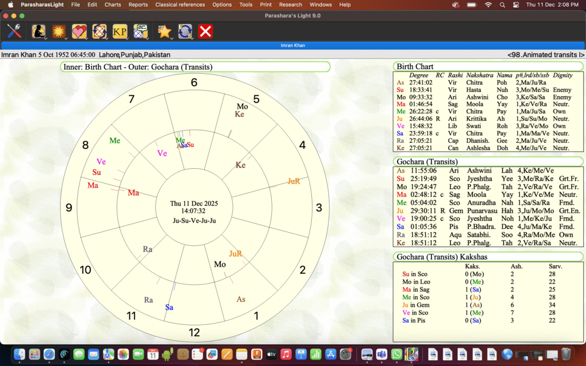Image resolution: width=586 pixels, height=366 pixels.
Task: Click the orange sun toolbar icon
Action: (59, 31)
